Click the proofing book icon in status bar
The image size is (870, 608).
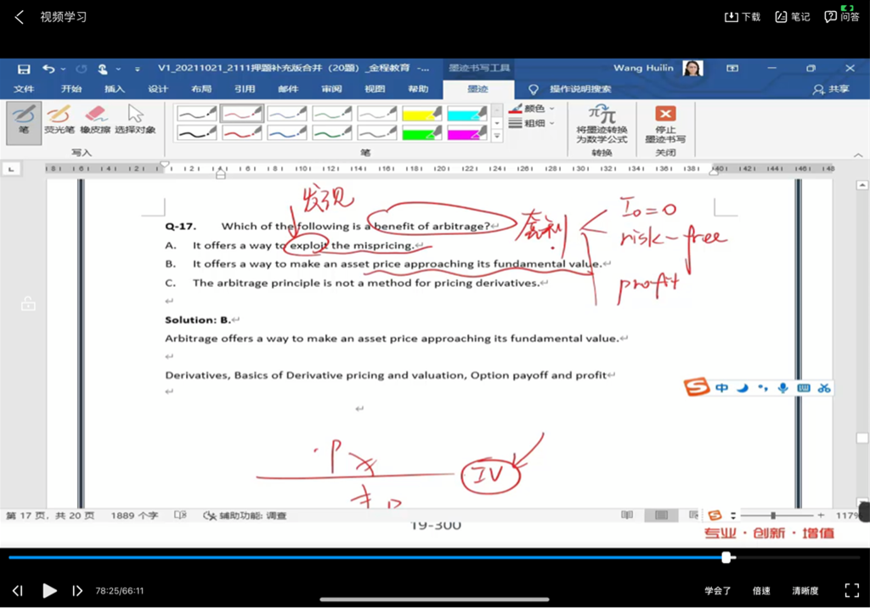pos(180,515)
